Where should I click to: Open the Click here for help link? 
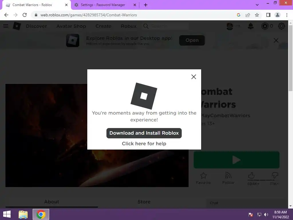coord(144,144)
